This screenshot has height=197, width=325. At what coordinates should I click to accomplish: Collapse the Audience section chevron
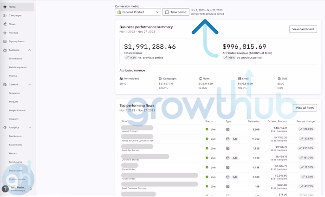tap(30, 50)
